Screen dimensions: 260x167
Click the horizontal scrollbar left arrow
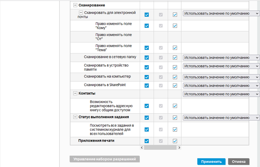click(x=142, y=148)
